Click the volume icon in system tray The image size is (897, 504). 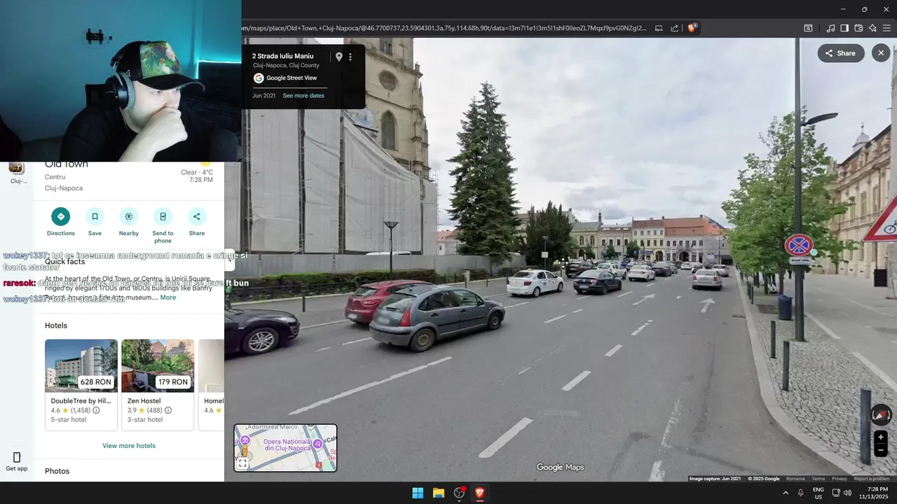[x=848, y=493]
